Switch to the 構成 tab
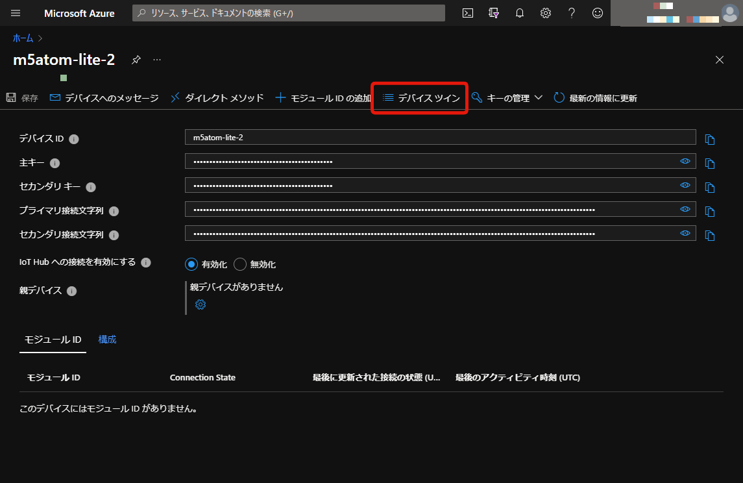 107,340
